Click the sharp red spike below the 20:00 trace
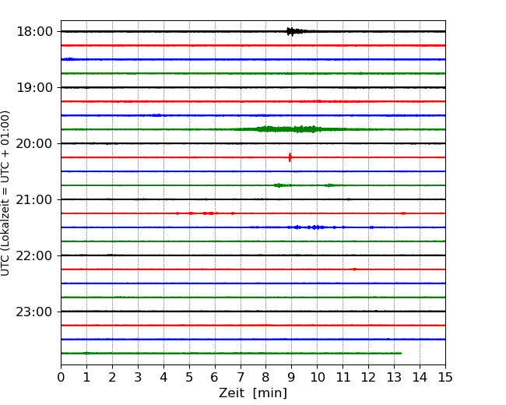The height and width of the screenshot is (405, 506). pyautogui.click(x=290, y=157)
